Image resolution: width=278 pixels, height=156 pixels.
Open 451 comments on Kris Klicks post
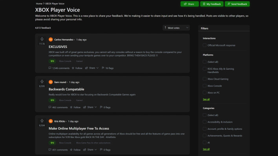pos(58,150)
